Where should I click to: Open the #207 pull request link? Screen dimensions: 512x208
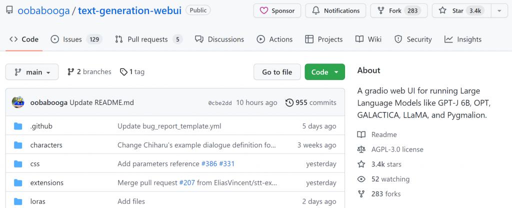(187, 183)
